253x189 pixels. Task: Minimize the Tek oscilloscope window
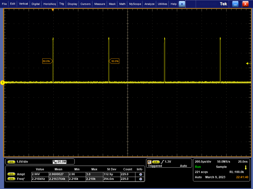tap(235, 4)
